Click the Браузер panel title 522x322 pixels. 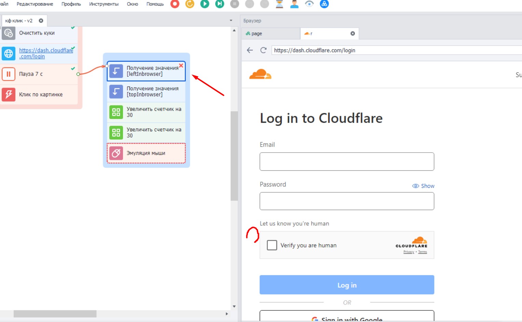point(252,21)
